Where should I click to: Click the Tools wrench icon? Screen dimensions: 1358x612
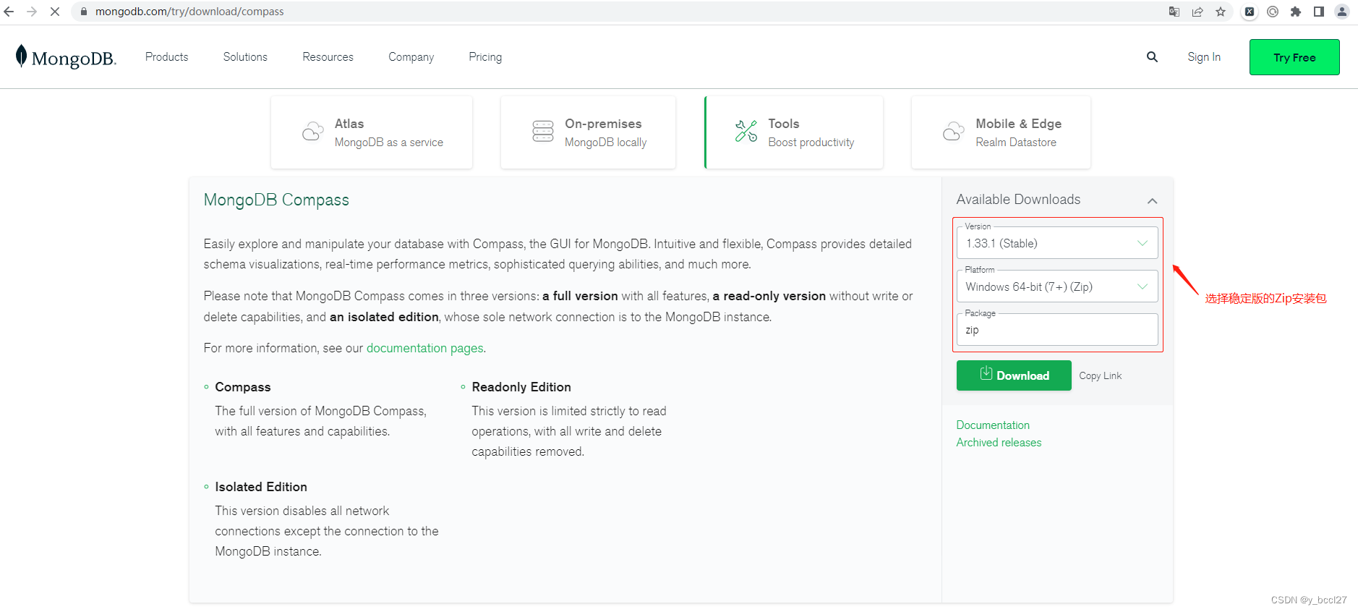[746, 131]
